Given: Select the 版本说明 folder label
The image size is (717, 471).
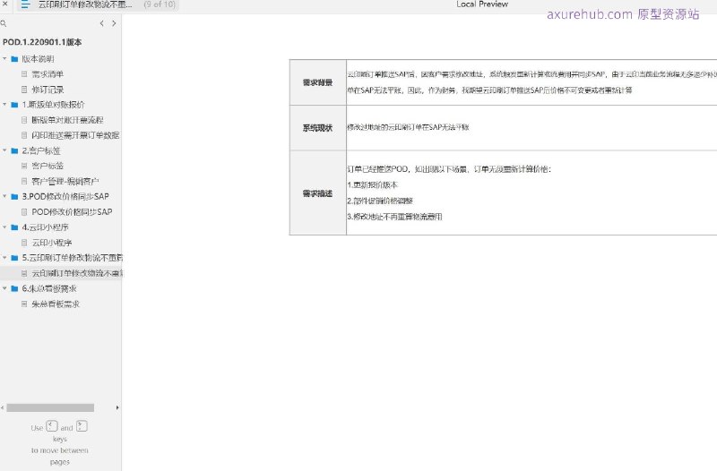Looking at the screenshot, I should click(38, 59).
